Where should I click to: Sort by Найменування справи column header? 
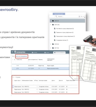click(x=27, y=81)
